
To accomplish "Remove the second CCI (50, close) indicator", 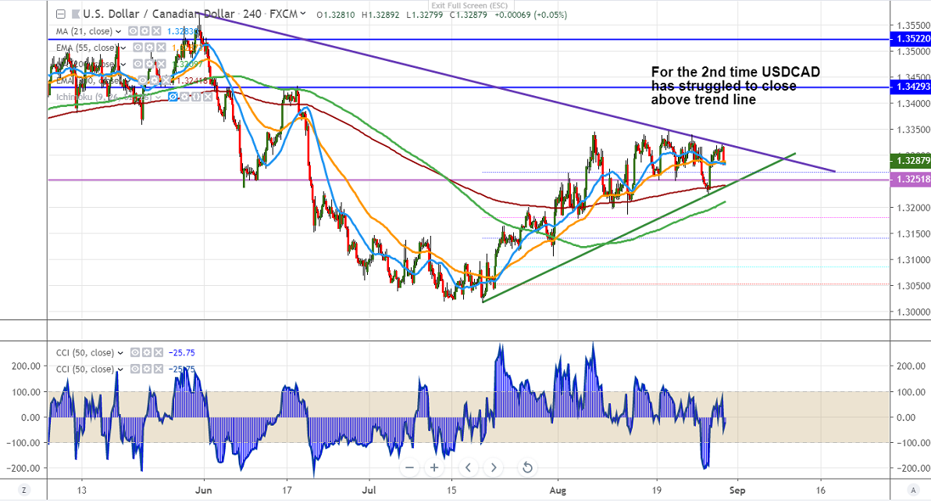I will tap(158, 369).
